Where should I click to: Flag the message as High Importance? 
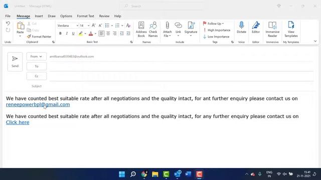217,30
